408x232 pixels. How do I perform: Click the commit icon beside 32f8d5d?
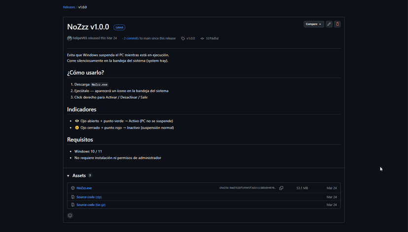[x=202, y=39]
